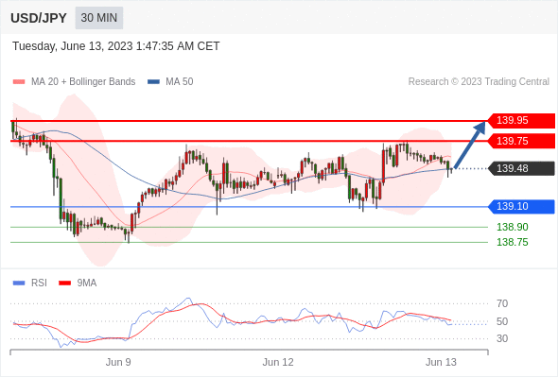Select the 139.75 resistance price tag

pyautogui.click(x=521, y=141)
